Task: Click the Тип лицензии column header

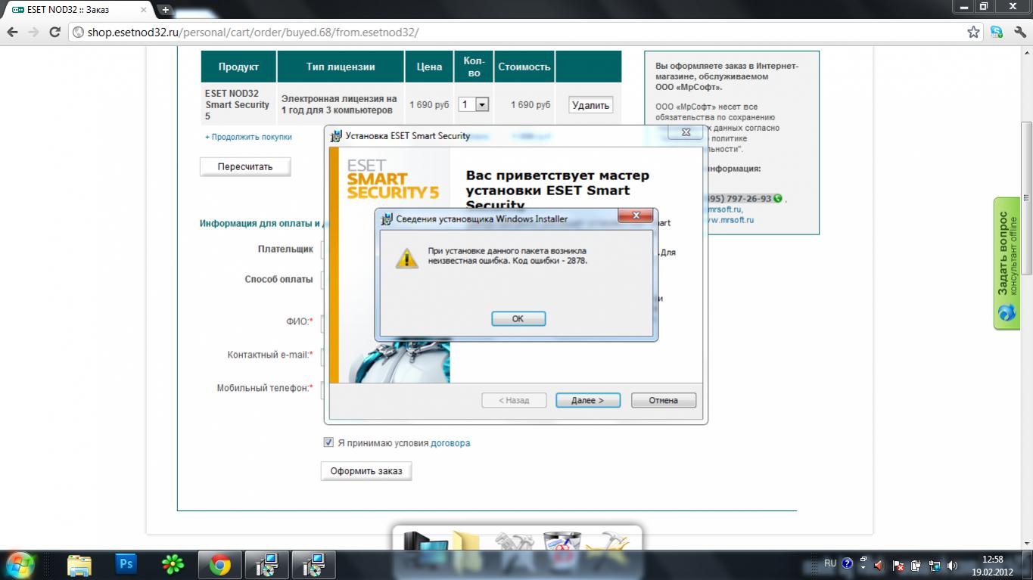Action: point(341,67)
